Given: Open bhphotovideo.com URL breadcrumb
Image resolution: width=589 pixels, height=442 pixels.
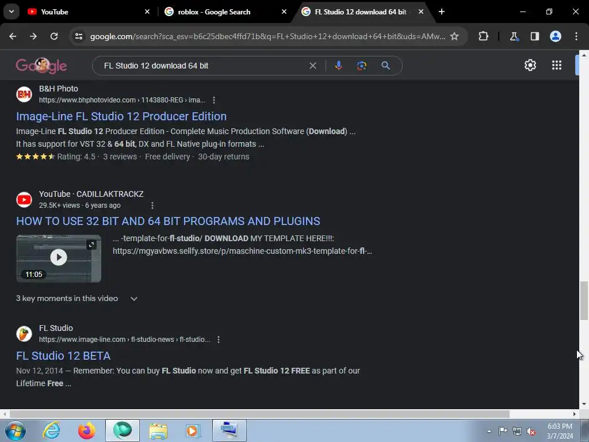Looking at the screenshot, I should (x=122, y=100).
